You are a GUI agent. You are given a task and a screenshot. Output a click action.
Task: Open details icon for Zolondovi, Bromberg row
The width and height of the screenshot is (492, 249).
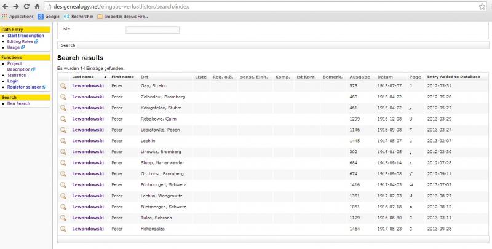click(x=63, y=97)
